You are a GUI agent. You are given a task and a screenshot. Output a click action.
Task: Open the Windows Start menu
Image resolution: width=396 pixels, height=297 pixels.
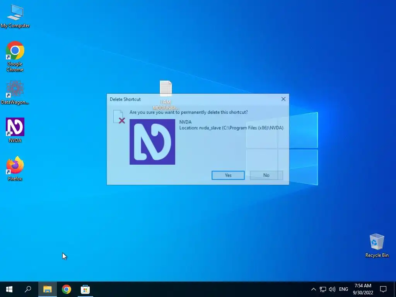(x=9, y=289)
